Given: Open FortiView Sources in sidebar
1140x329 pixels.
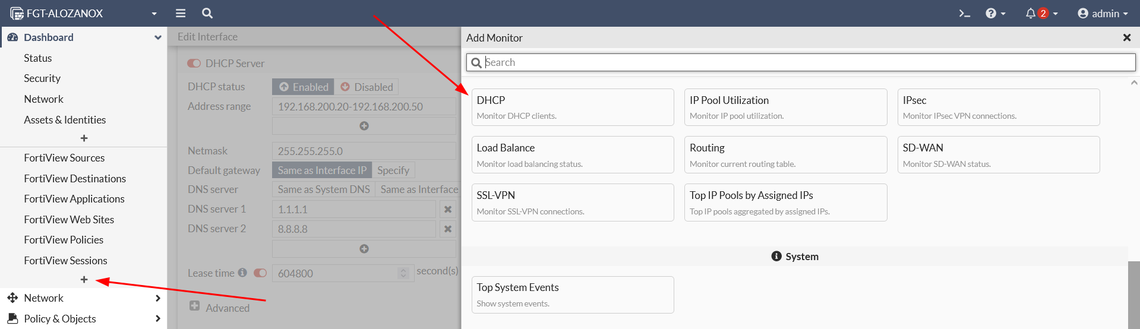Looking at the screenshot, I should pyautogui.click(x=64, y=158).
